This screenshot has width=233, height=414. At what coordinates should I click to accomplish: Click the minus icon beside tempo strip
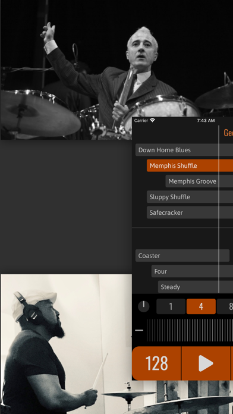pyautogui.click(x=139, y=330)
